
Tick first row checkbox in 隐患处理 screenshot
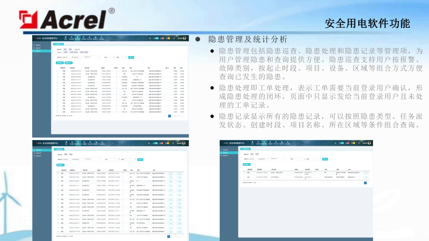[244, 173]
